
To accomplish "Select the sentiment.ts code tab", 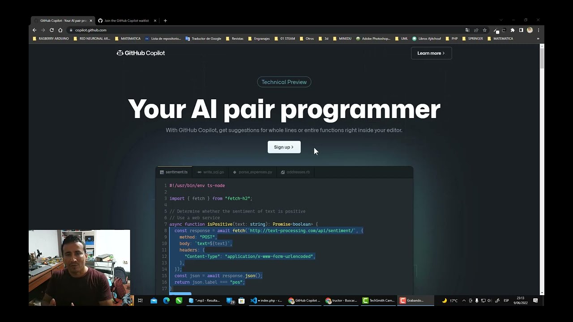I will point(174,172).
